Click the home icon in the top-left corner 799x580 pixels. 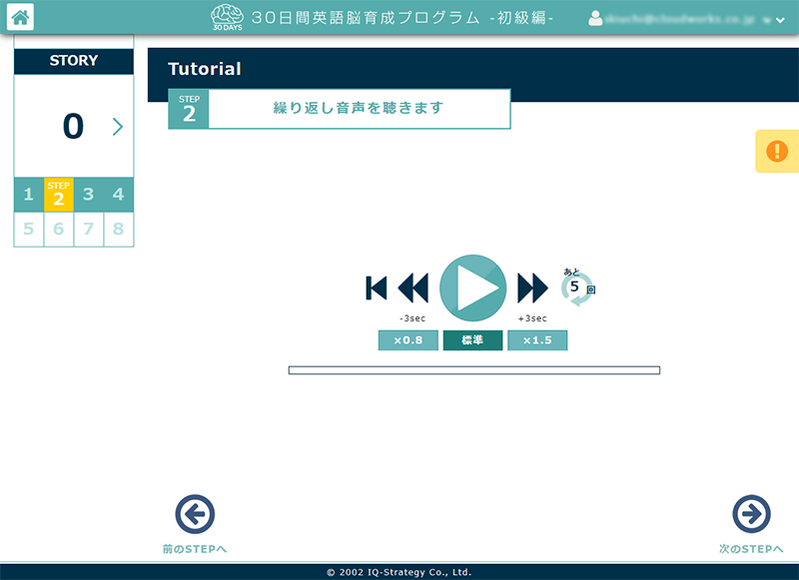22,16
